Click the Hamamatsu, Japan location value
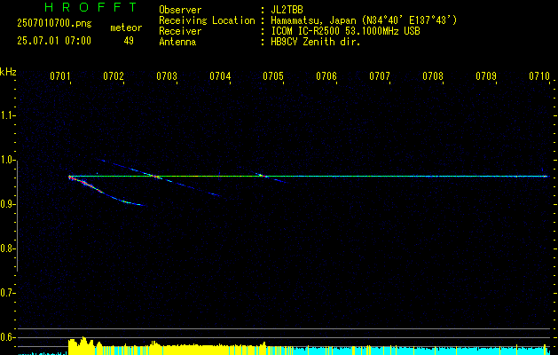558x355 pixels. (x=364, y=20)
